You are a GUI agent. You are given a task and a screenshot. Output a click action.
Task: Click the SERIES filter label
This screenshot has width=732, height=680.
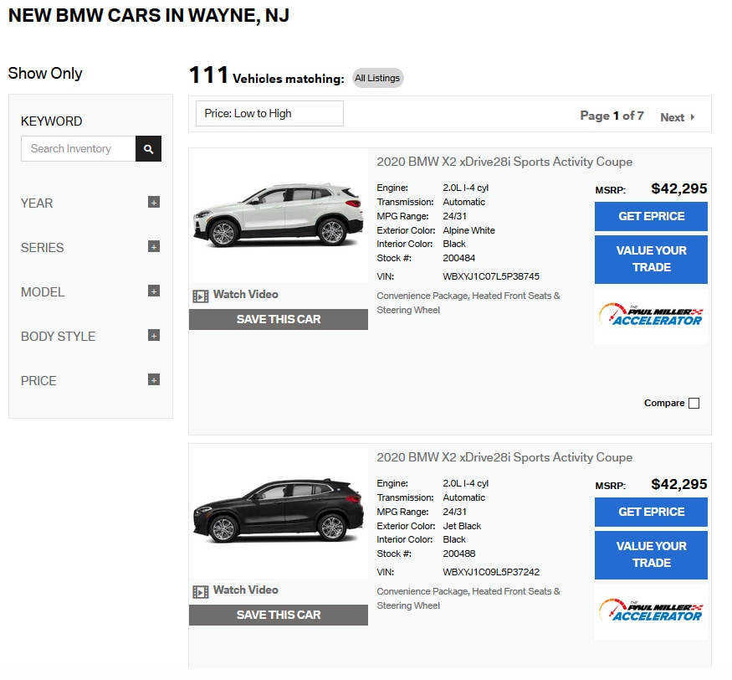pos(42,248)
